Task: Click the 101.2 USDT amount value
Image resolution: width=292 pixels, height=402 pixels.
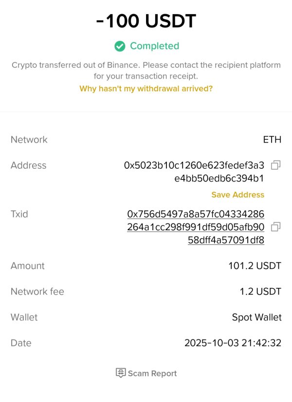Action: [255, 266]
